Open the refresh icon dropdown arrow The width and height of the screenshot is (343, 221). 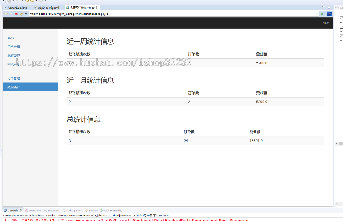tap(26, 14)
